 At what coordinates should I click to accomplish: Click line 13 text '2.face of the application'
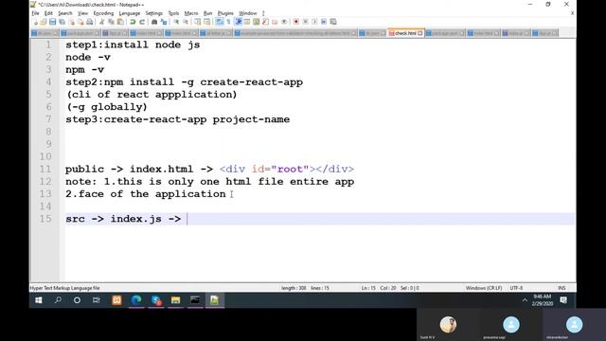click(145, 194)
